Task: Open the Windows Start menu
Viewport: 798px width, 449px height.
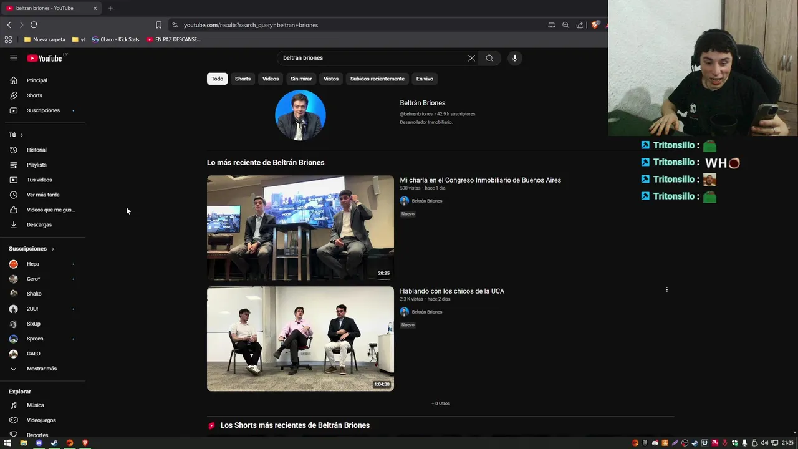Action: coord(7,443)
